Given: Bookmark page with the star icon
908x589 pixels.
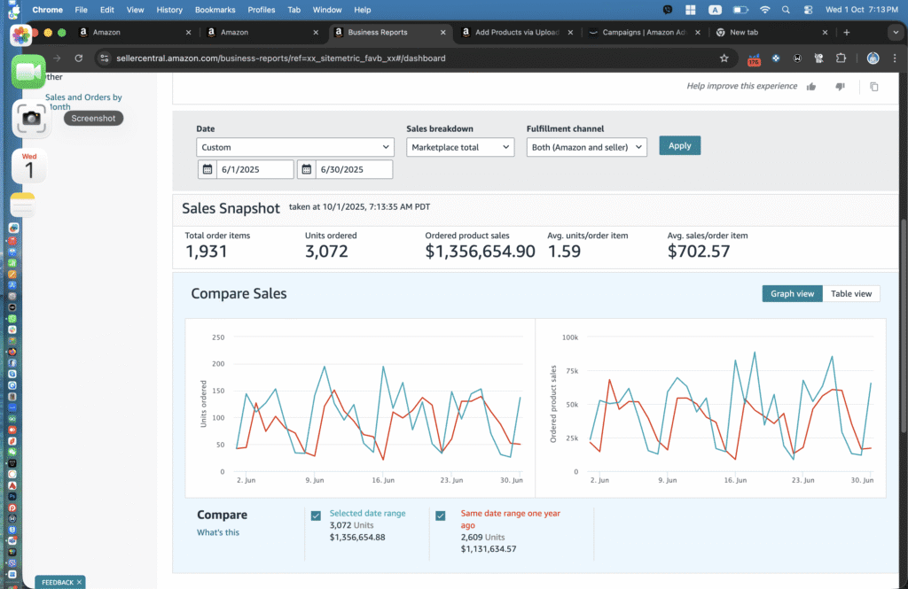Looking at the screenshot, I should [x=724, y=58].
